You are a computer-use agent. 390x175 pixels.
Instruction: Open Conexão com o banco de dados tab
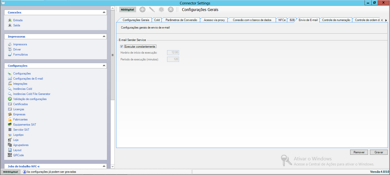click(x=252, y=20)
